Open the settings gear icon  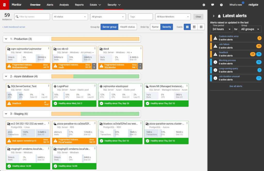click(204, 5)
